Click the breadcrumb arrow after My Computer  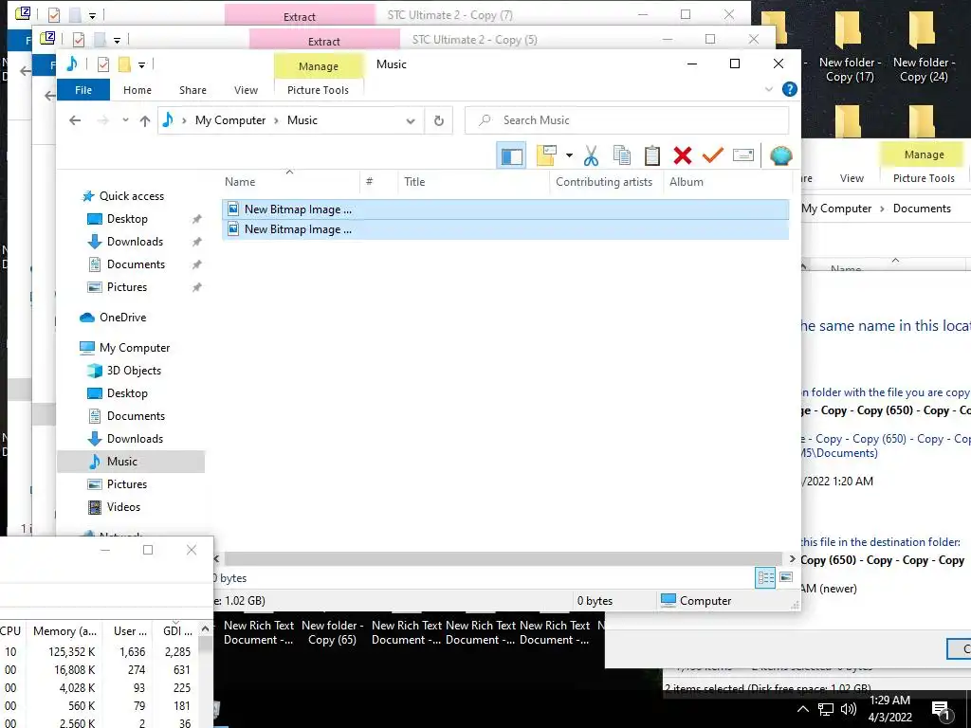tap(276, 120)
